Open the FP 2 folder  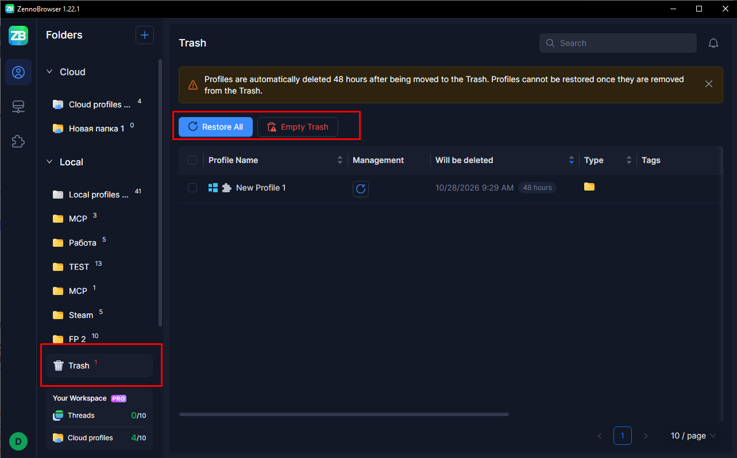(99, 339)
